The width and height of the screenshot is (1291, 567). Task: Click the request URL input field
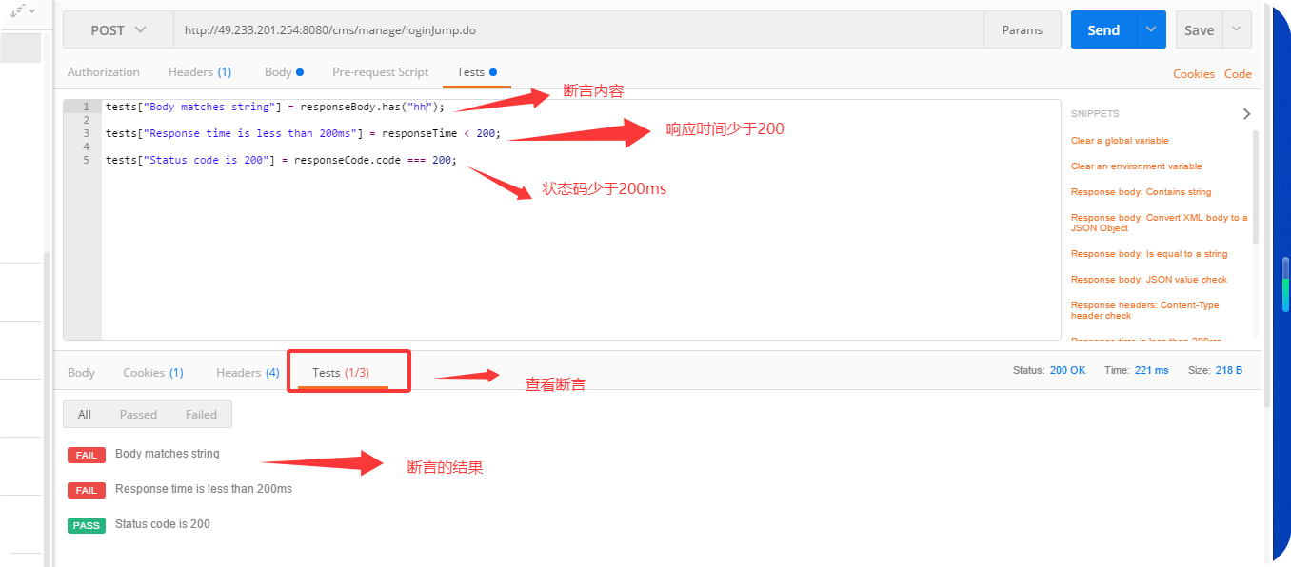pyautogui.click(x=579, y=30)
